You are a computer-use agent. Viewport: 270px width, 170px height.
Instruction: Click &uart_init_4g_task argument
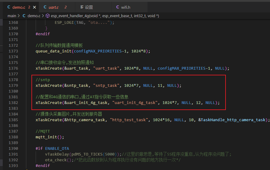point(86,103)
